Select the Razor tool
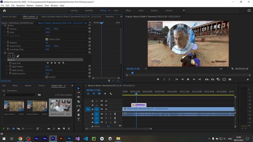The image size is (253, 142). (x=79, y=101)
